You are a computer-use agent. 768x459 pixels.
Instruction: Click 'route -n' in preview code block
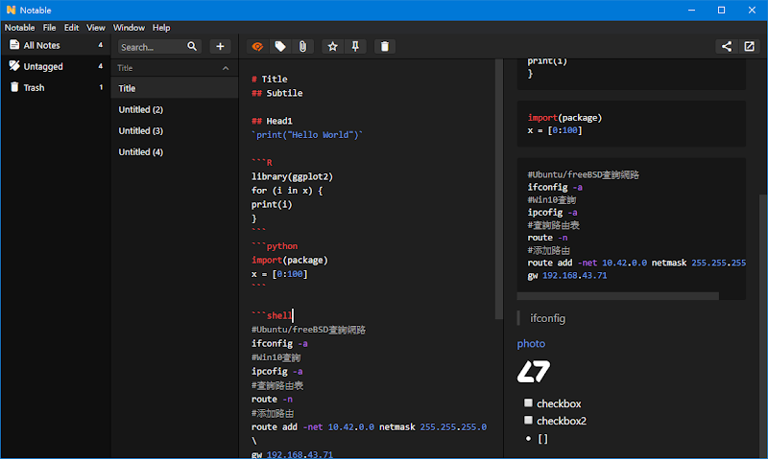point(547,238)
